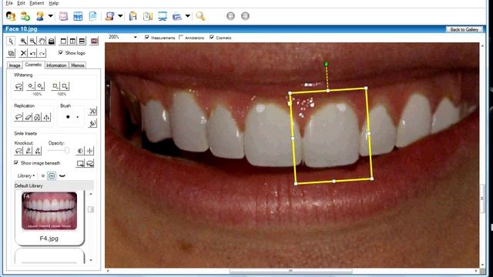Screen dimensions: 493x277
Task: Click the binder documents icon
Action: point(133,16)
